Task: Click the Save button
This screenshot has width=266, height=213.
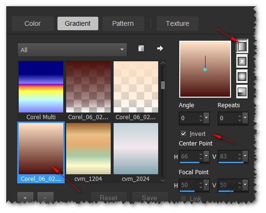Action: coord(150,198)
